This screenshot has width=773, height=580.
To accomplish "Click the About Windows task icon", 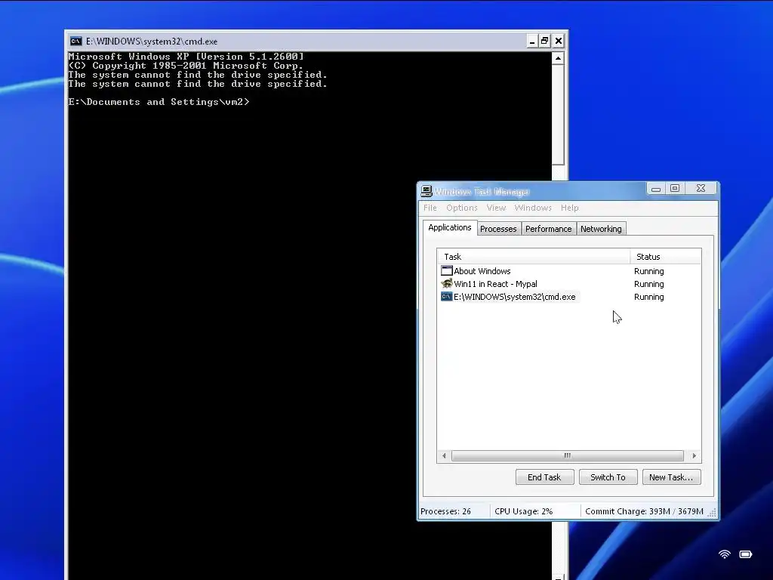I will coord(447,271).
